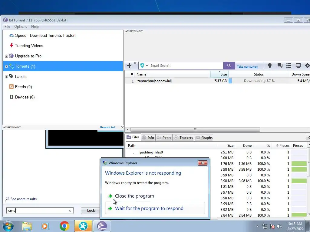Open the Options menu
Viewport: 310px width, 232px height.
[21, 27]
